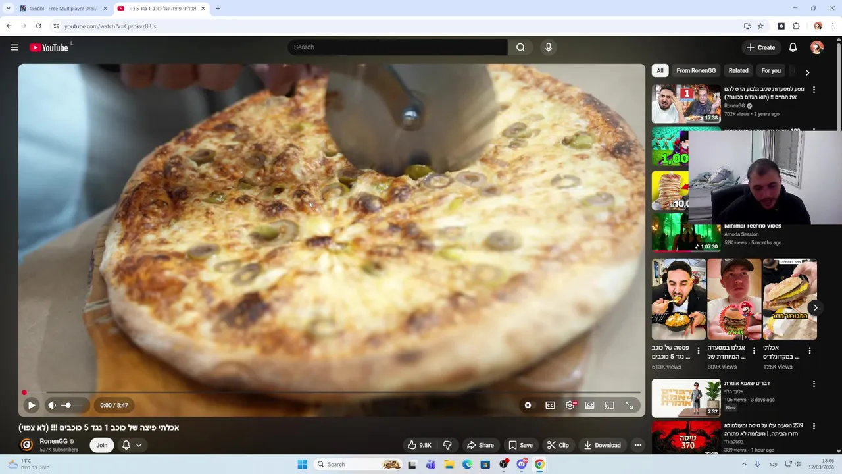
Task: Open YouTube notifications bell
Action: pos(793,47)
